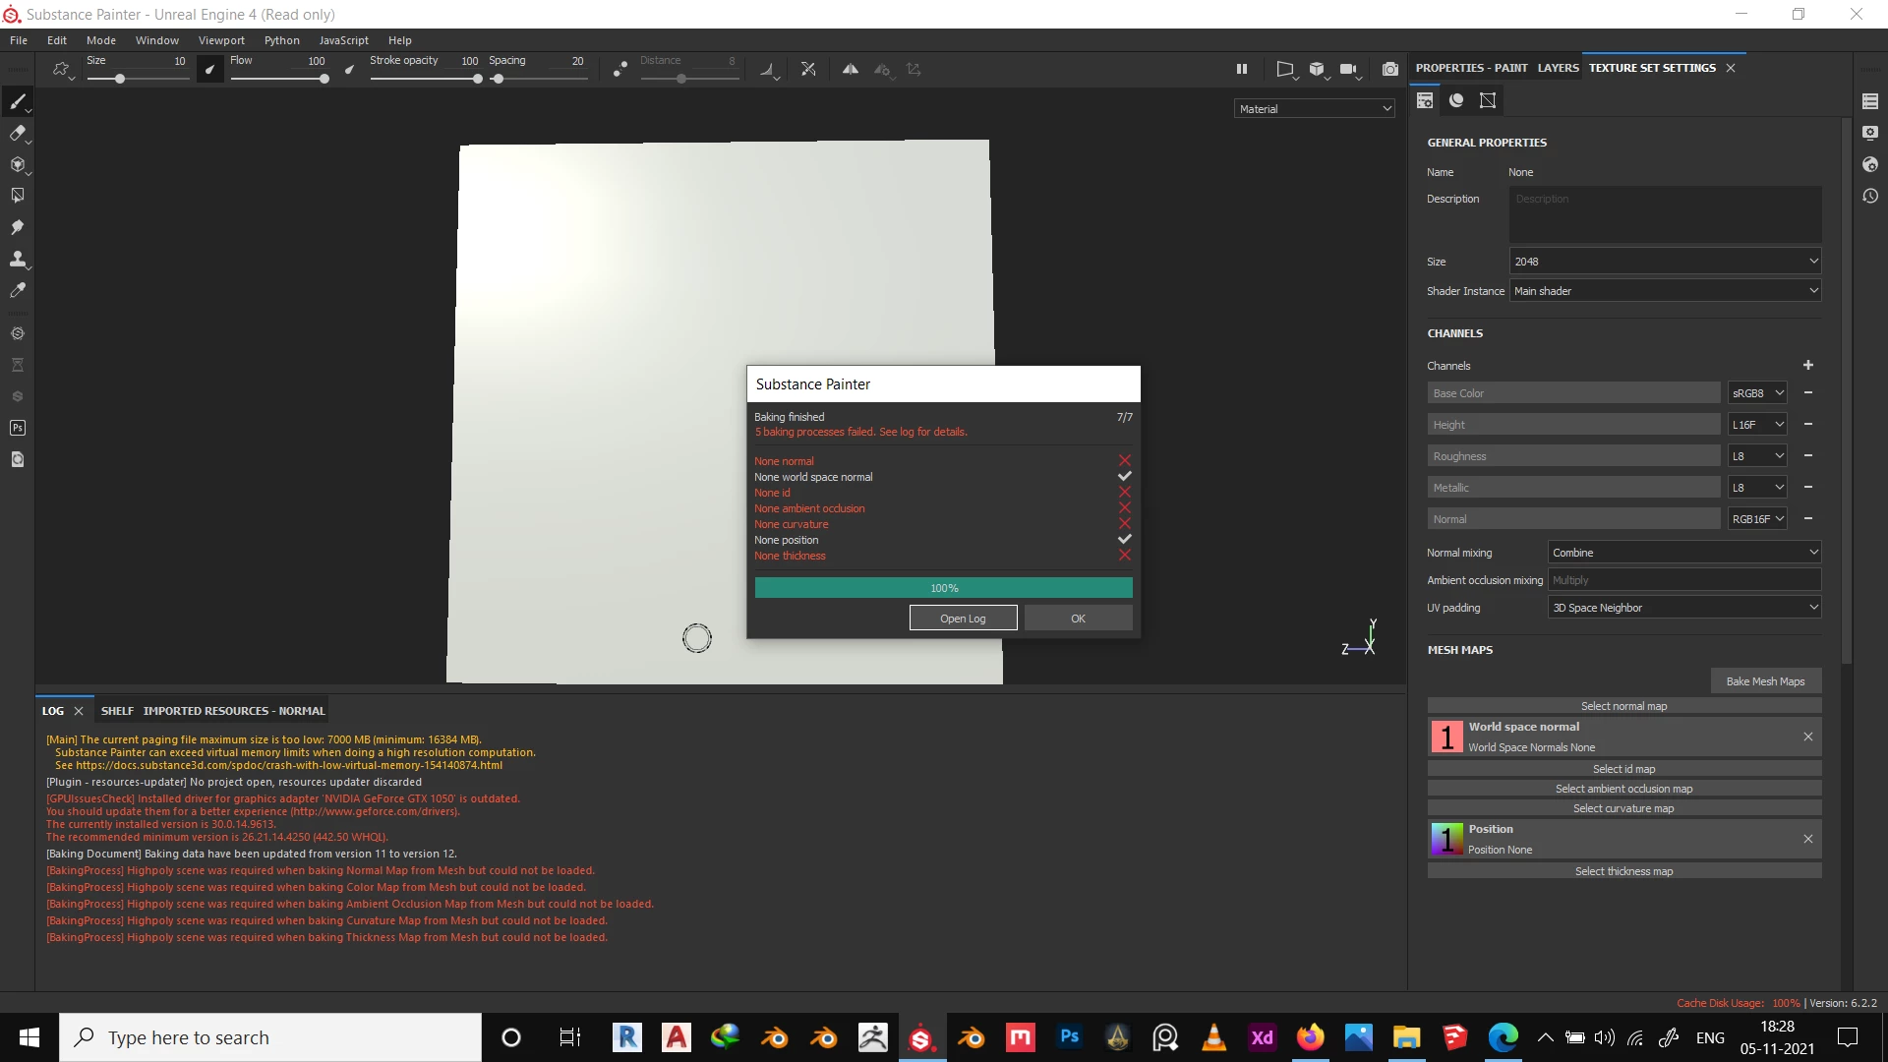Open the UV padding dropdown
This screenshot has width=1888, height=1062.
point(1683,608)
